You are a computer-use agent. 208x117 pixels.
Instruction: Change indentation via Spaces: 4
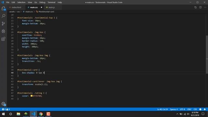[174, 109]
